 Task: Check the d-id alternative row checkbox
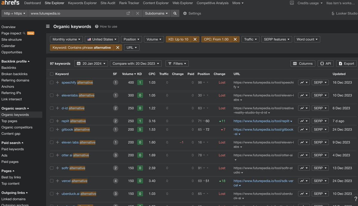52,108
